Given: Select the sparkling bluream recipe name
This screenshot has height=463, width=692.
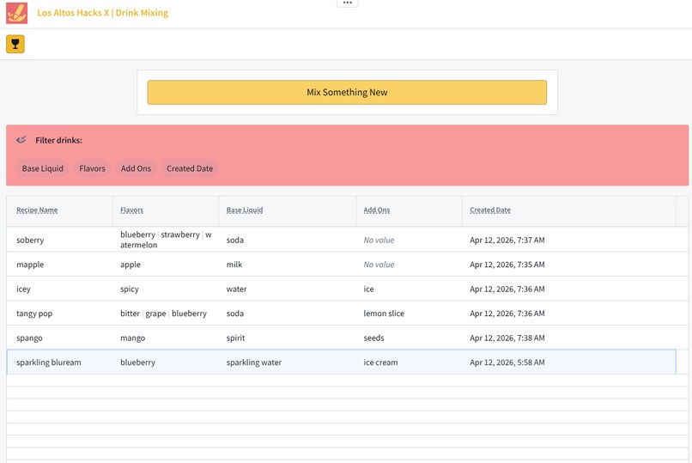Looking at the screenshot, I should [49, 362].
